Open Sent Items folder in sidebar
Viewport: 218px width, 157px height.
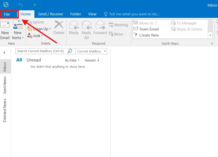tap(5, 85)
